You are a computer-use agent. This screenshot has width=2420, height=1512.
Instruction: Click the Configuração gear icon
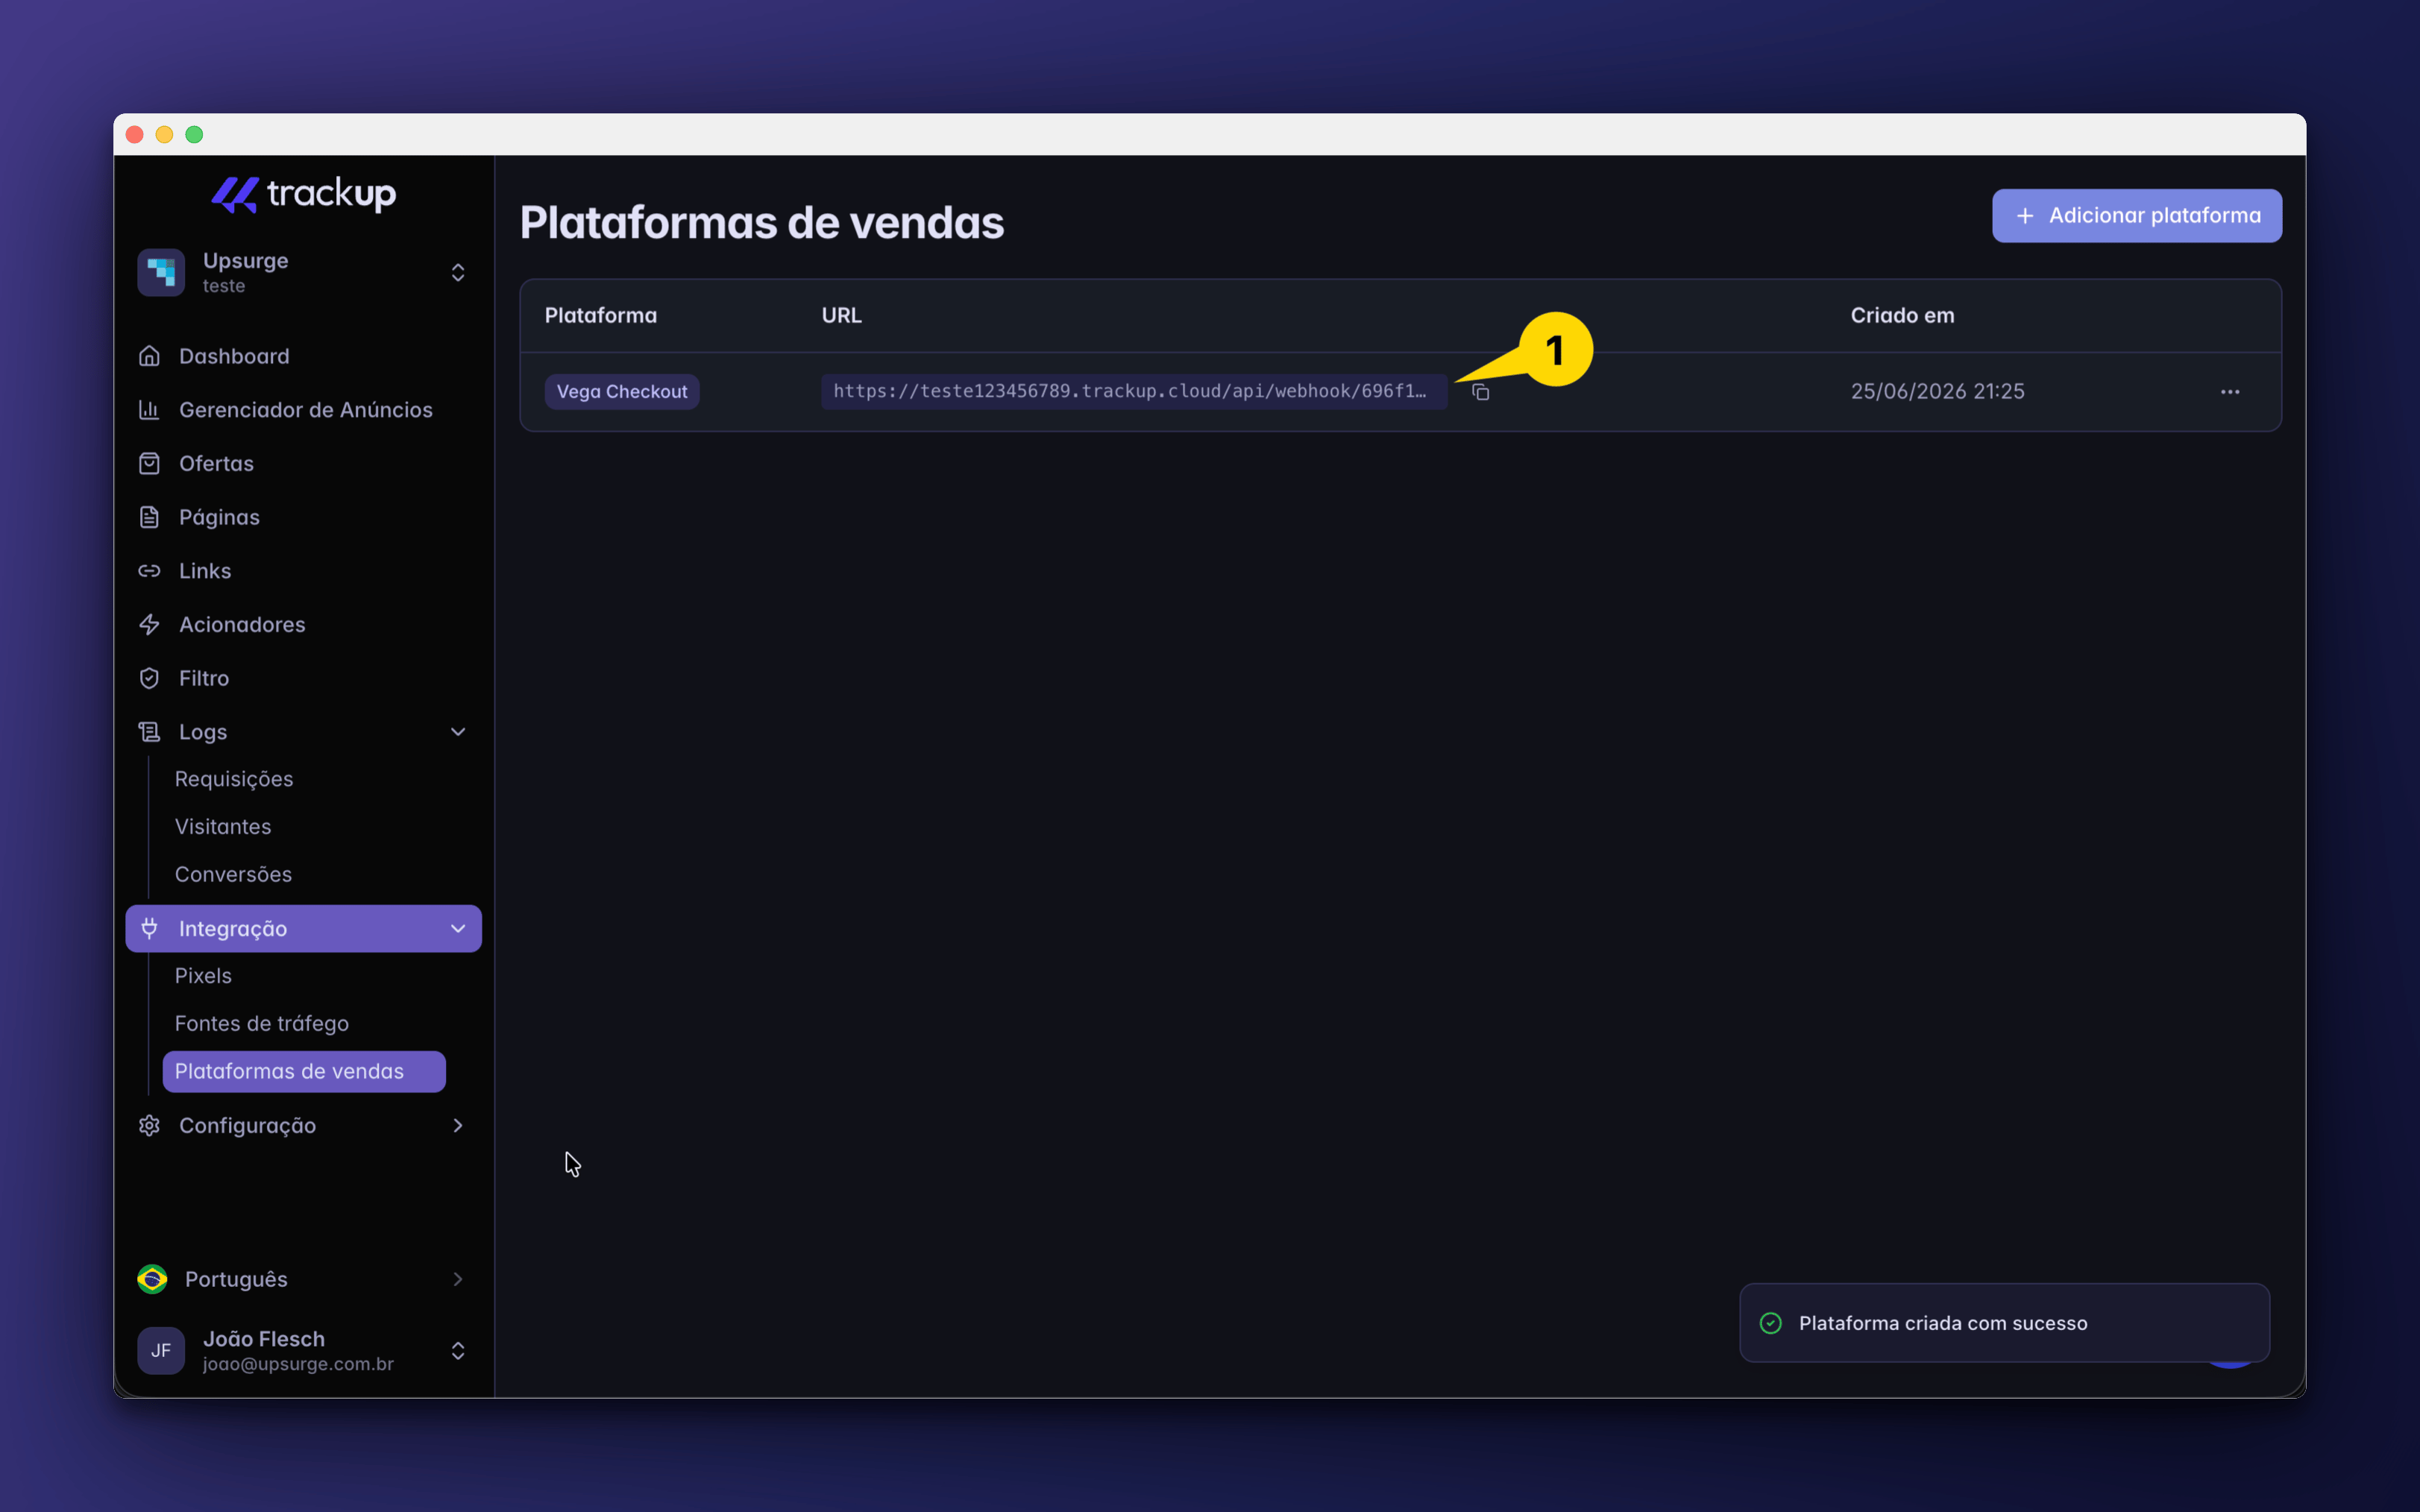point(149,1125)
